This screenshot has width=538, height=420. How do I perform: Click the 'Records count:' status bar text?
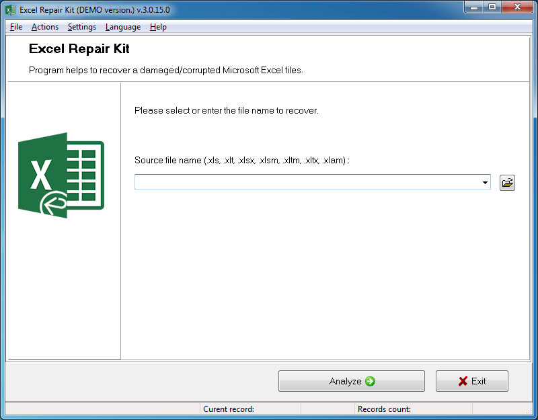click(x=384, y=409)
